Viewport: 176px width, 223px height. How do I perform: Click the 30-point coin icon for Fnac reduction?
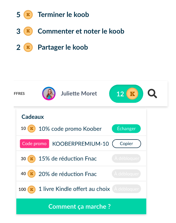(x=31, y=159)
